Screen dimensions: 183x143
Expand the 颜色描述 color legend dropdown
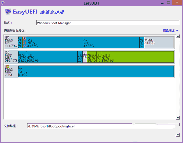tap(170, 30)
